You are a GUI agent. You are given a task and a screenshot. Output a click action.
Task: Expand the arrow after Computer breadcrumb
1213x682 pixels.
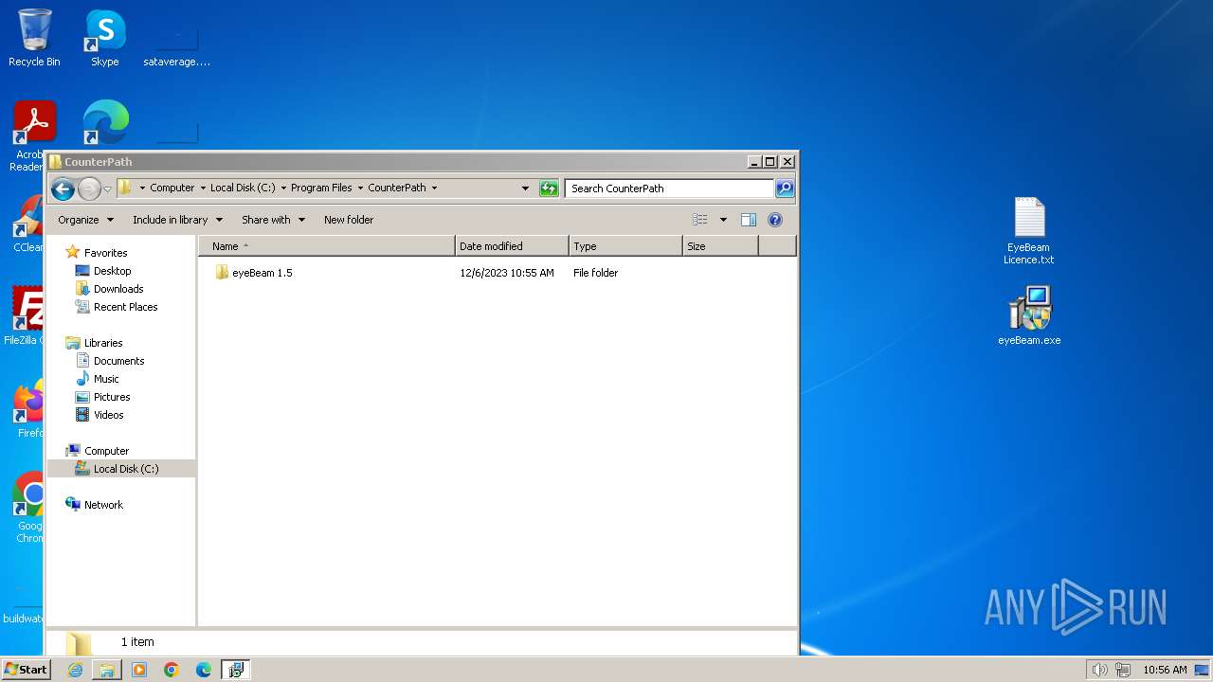click(203, 188)
